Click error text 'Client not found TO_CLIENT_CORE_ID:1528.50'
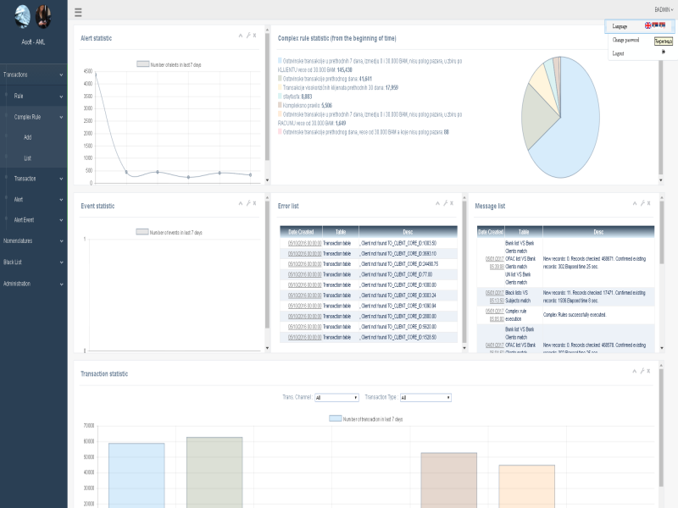Viewport: 678px width, 508px height. coord(398,337)
